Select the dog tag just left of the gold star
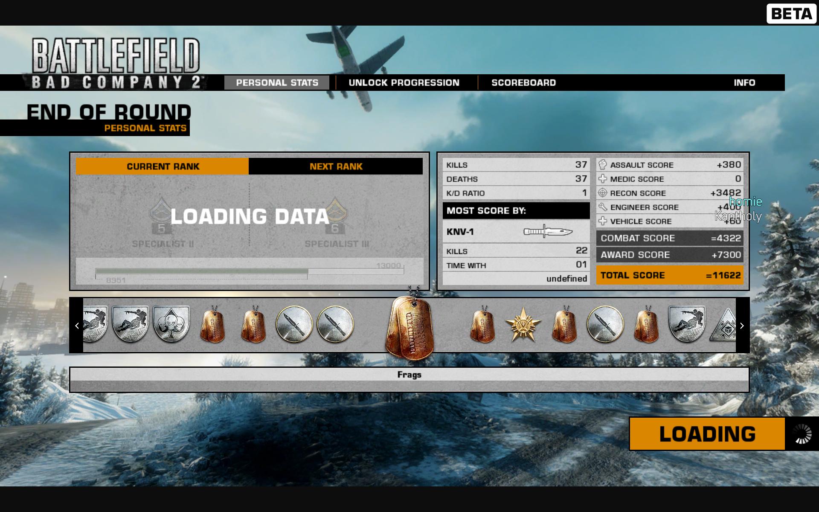The image size is (819, 512). point(482,324)
